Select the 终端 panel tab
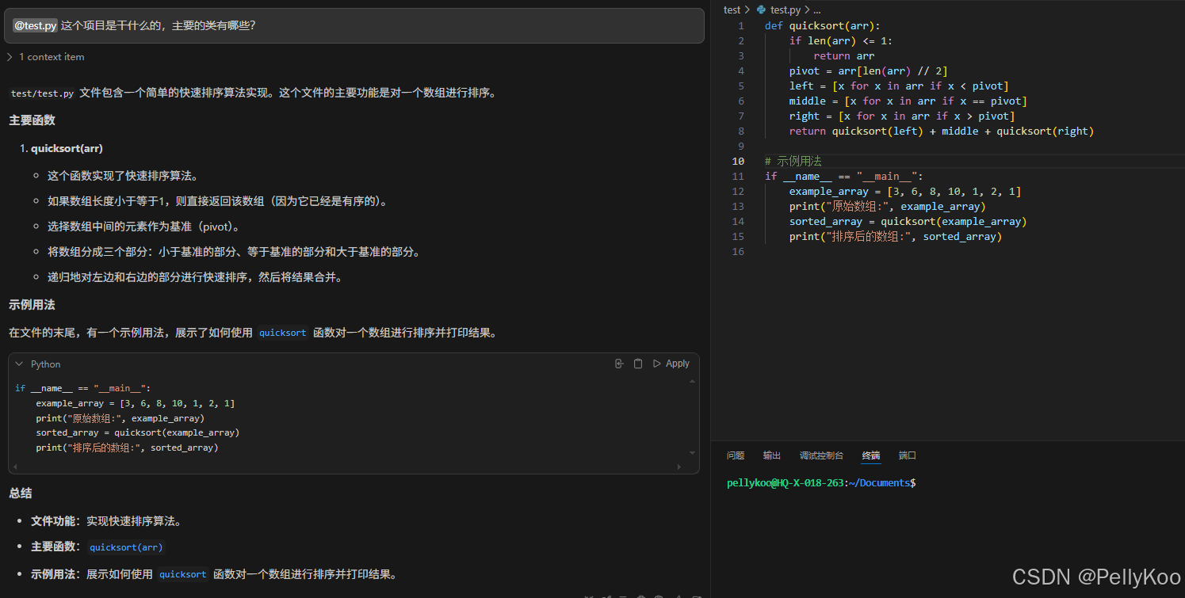Screen dimensions: 1185x598 pos(871,455)
